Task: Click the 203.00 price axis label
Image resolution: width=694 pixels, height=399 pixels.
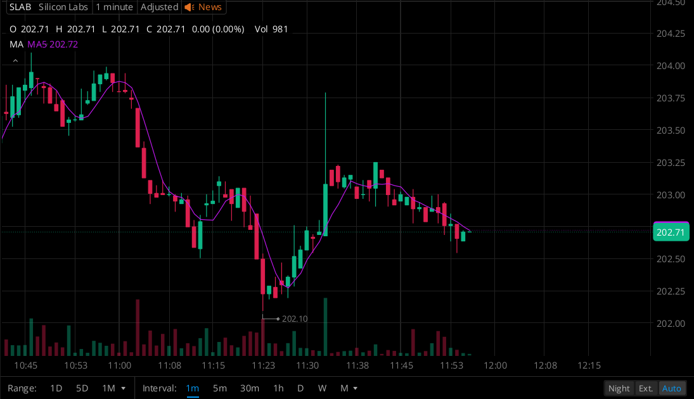Action: pos(671,194)
